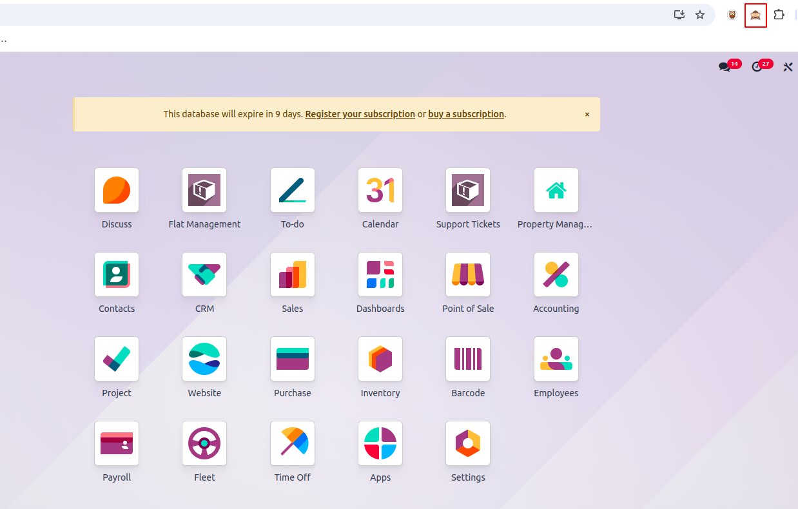Open the Purchase app
798x509 pixels.
pos(293,359)
